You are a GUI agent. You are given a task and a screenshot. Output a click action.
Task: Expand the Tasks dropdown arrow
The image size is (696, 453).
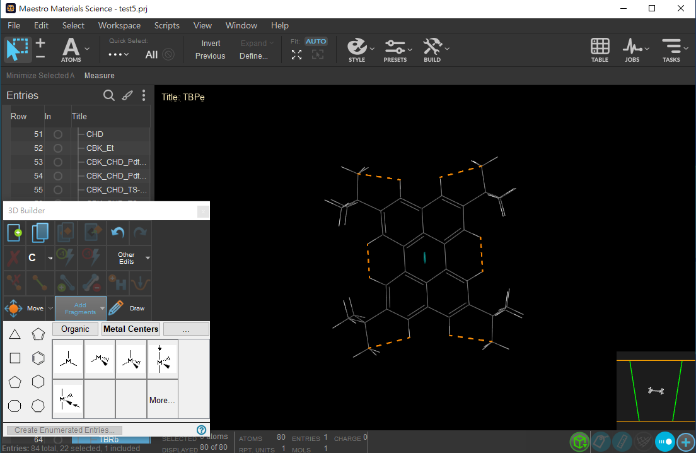(x=686, y=49)
